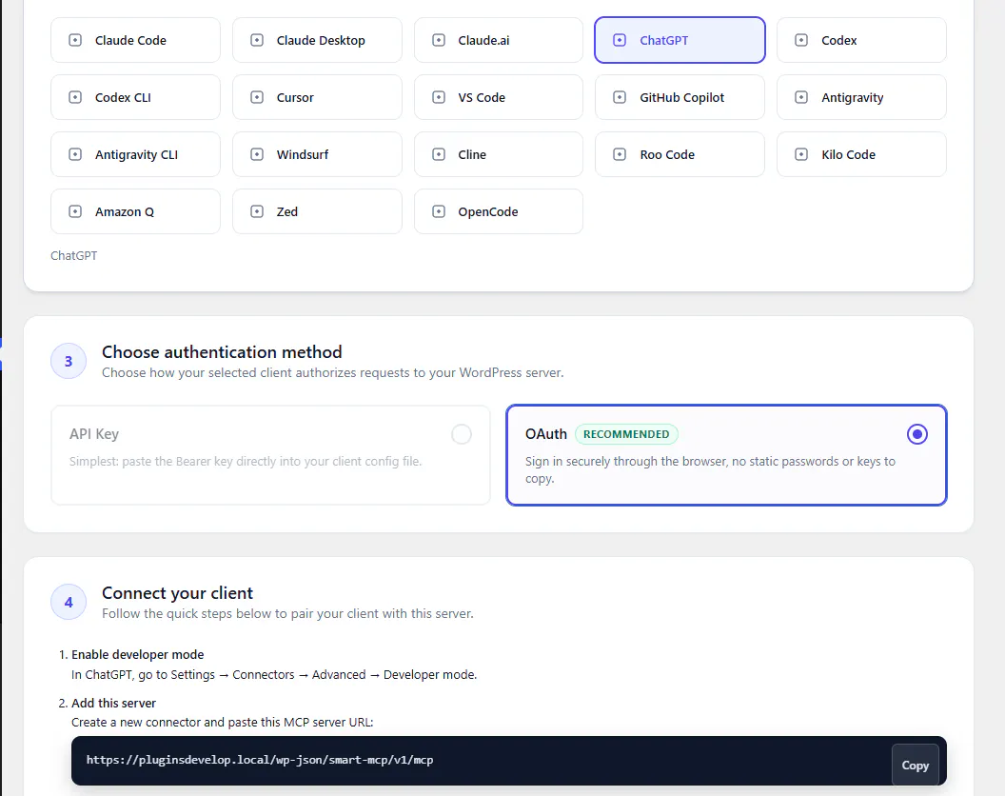Click the icon on the Claude Desktop card

257,40
